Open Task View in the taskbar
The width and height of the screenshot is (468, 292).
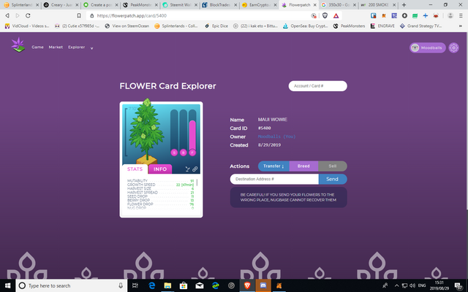tap(135, 285)
